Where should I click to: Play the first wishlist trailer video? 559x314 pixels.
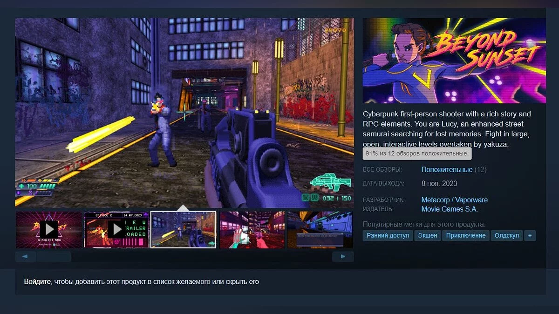point(49,229)
